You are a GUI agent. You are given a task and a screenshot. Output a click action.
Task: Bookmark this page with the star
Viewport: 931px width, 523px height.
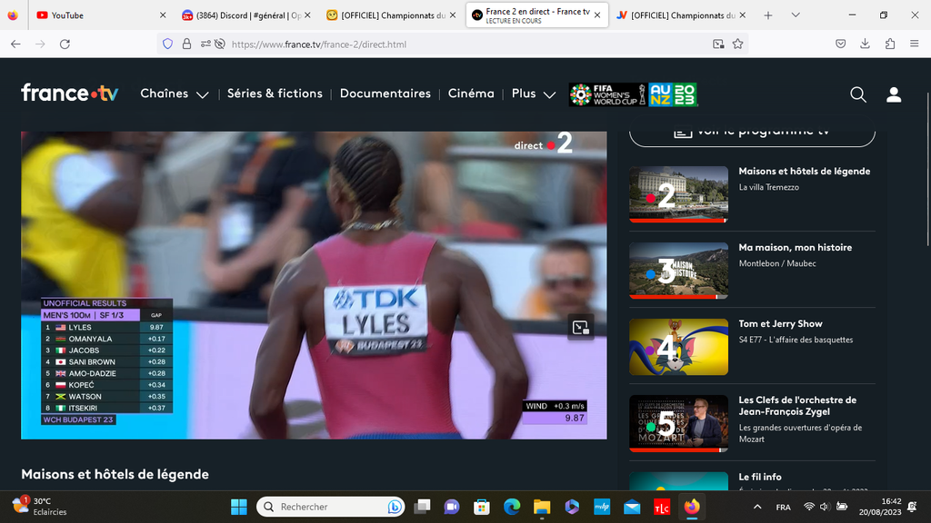click(x=737, y=44)
